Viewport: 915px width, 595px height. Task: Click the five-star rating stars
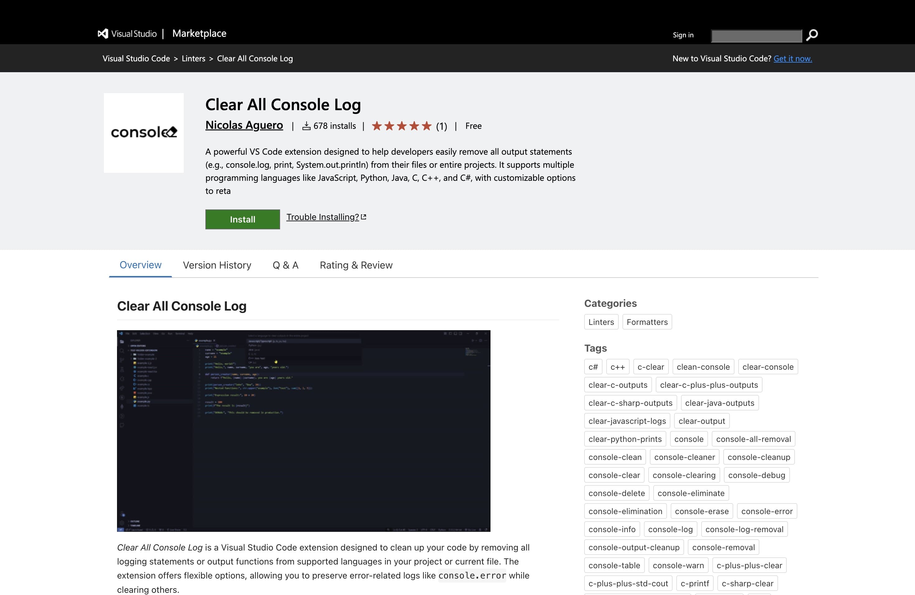(401, 126)
